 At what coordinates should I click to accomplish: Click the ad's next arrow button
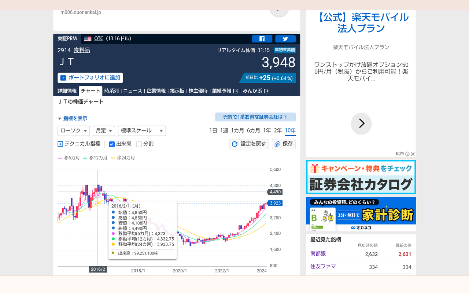coord(361,123)
